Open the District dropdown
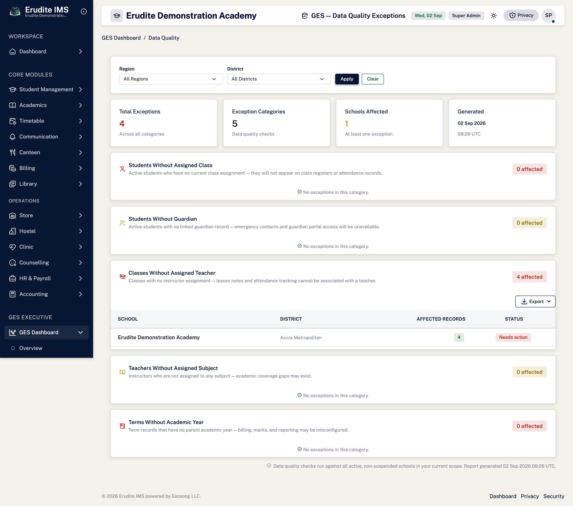Image resolution: width=573 pixels, height=506 pixels. 279,79
